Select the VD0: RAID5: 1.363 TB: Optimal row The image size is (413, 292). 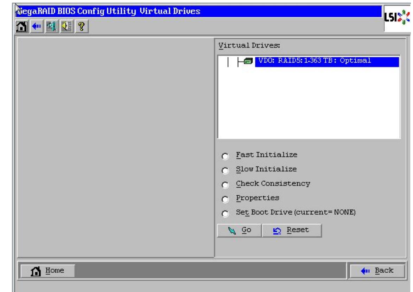tap(327, 62)
